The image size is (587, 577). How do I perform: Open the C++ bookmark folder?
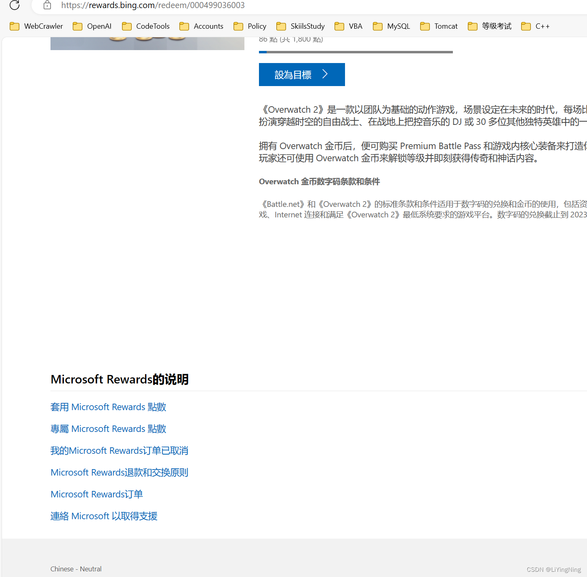click(535, 26)
